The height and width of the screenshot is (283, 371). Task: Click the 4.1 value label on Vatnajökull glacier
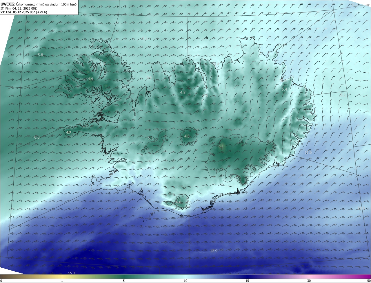221,146
